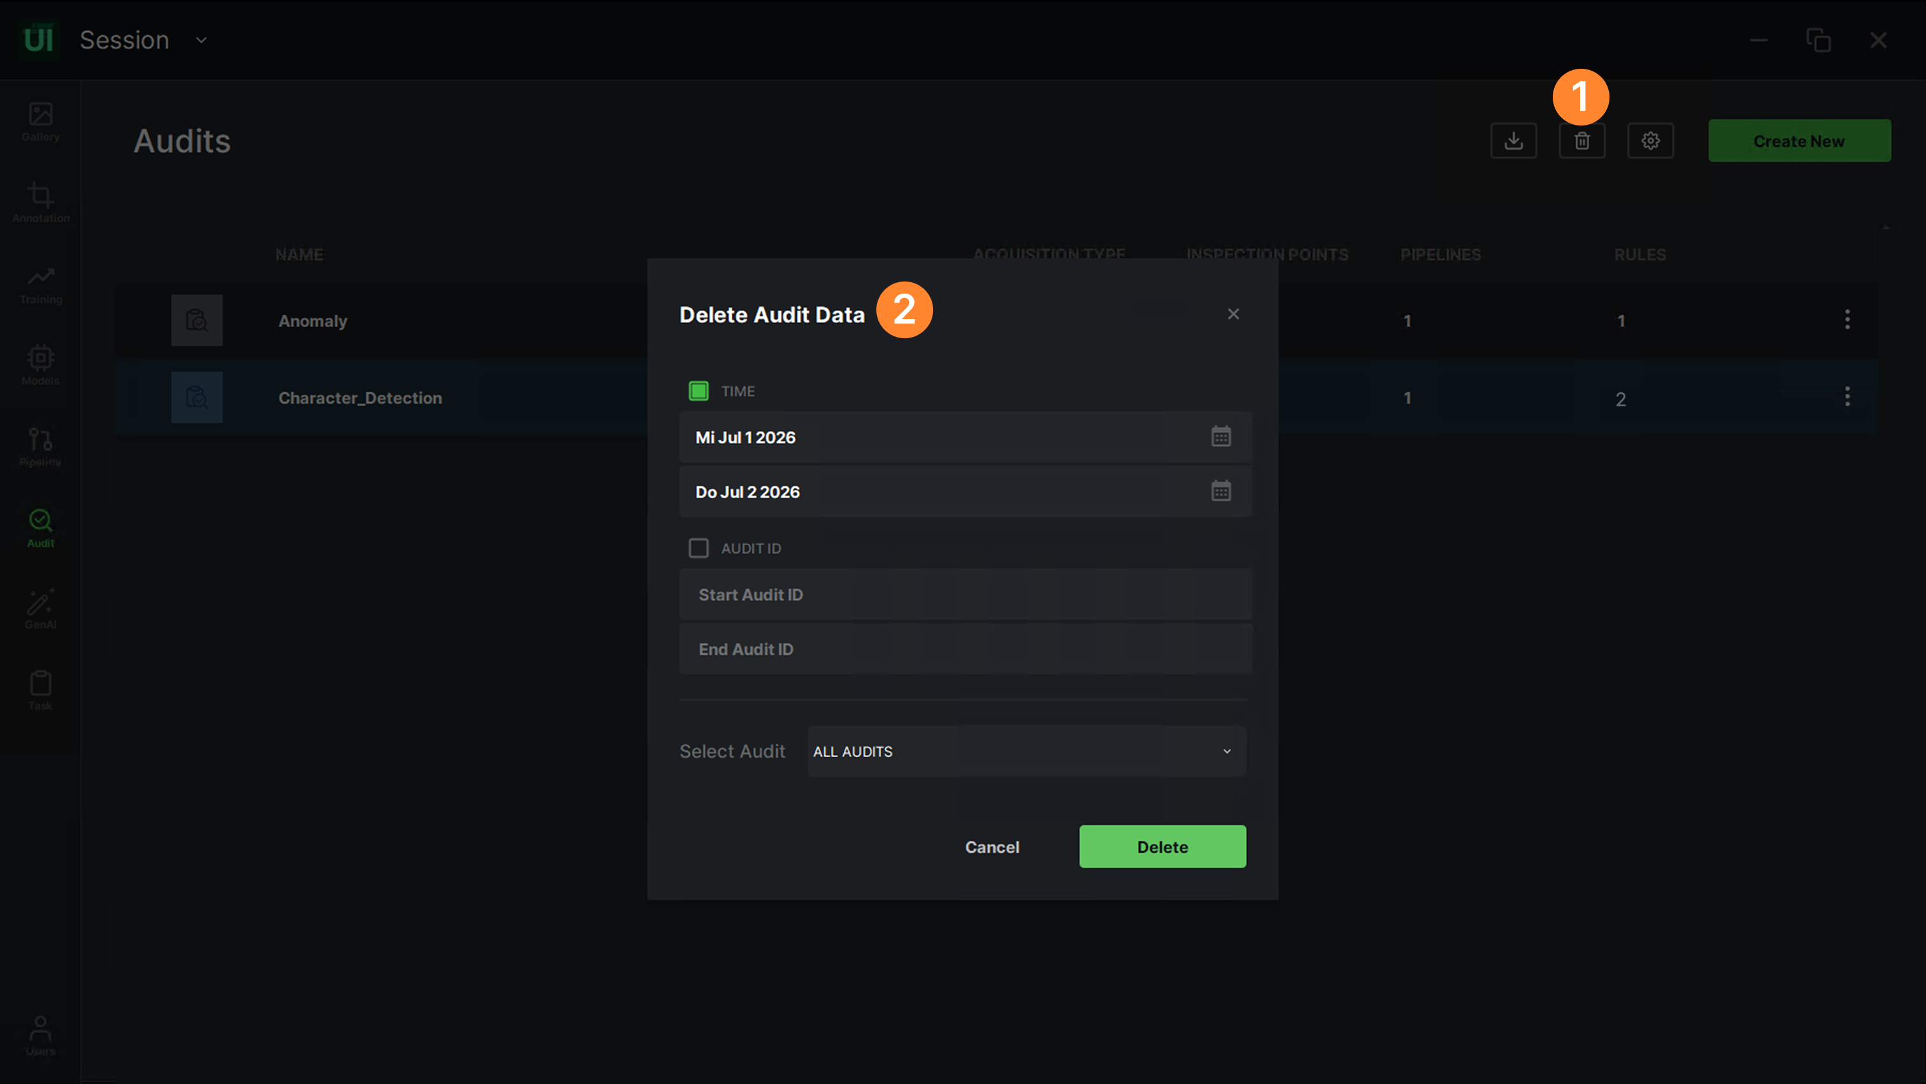This screenshot has height=1084, width=1926.
Task: Click the PIPELINES column header
Action: coord(1440,255)
